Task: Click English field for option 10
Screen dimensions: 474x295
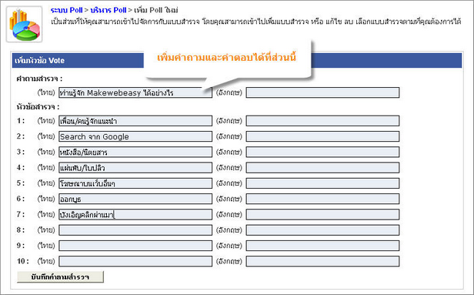Action: coord(322,261)
